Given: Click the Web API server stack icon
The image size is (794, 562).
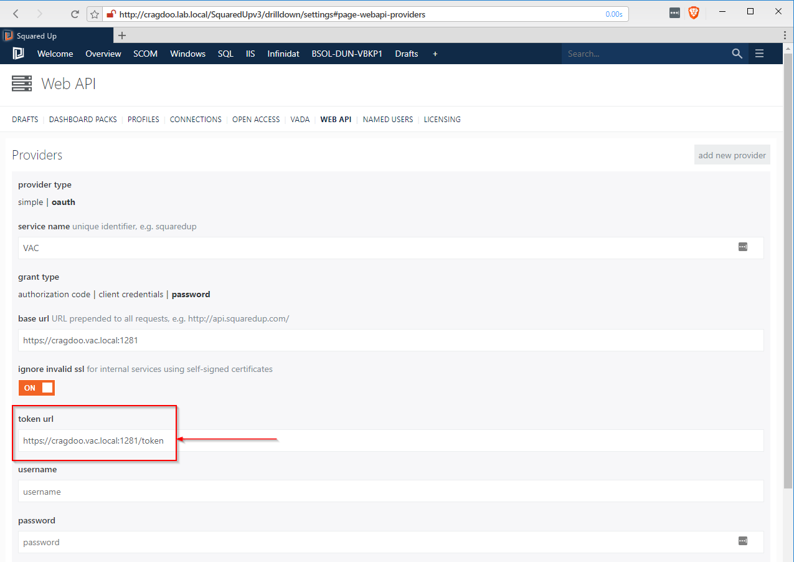Looking at the screenshot, I should (22, 83).
